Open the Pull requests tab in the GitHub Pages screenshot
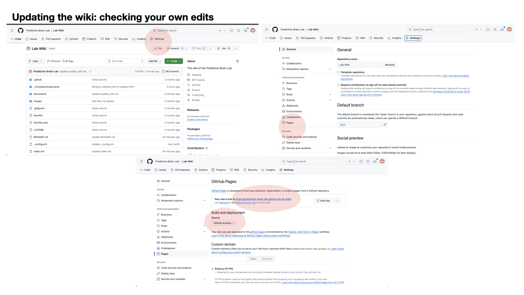The height and width of the screenshot is (295, 524). point(180,170)
